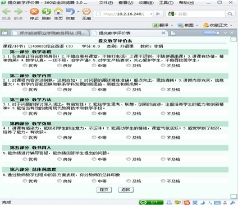
Task: Click the magnifier search icon
Action: (x=230, y=14)
